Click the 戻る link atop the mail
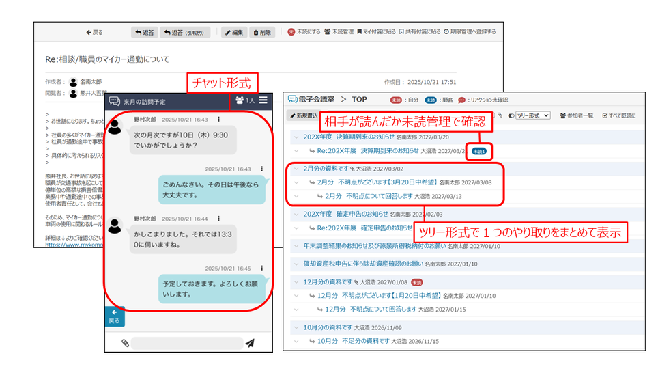Screen dimensions: 658x371 [x=94, y=32]
